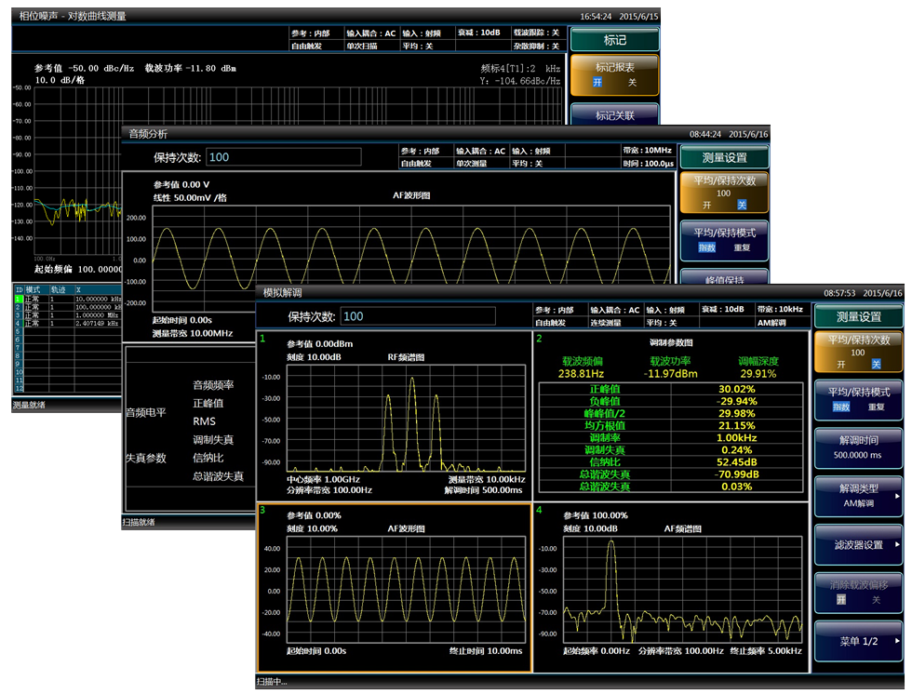Open 测量设置 in the 音频分析 window
Viewport: 912px width, 694px height.
pyautogui.click(x=724, y=158)
